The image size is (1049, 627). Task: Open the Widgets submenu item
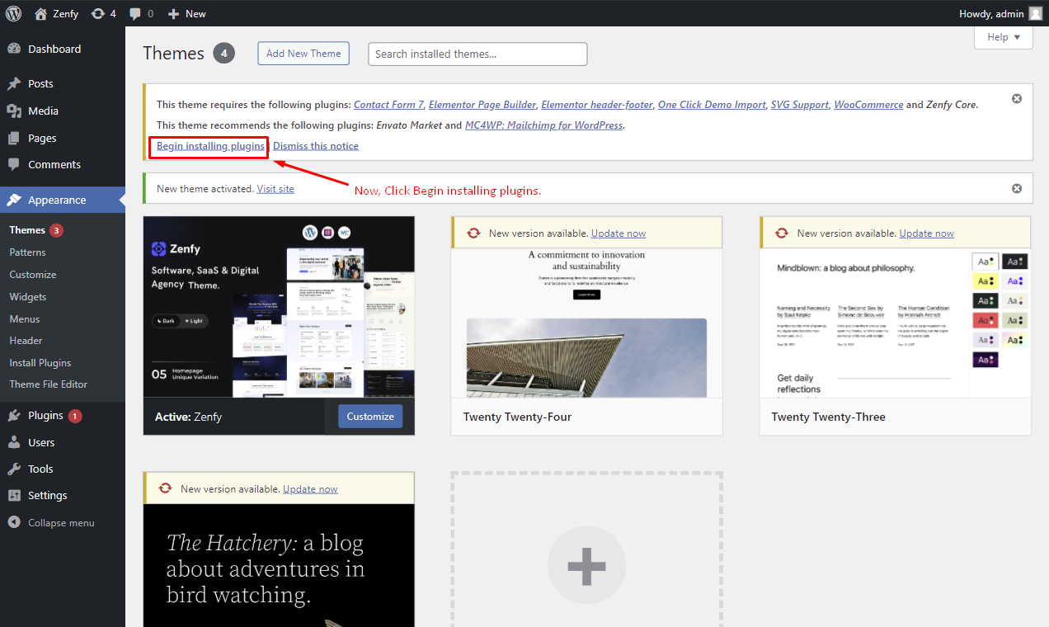coord(28,297)
